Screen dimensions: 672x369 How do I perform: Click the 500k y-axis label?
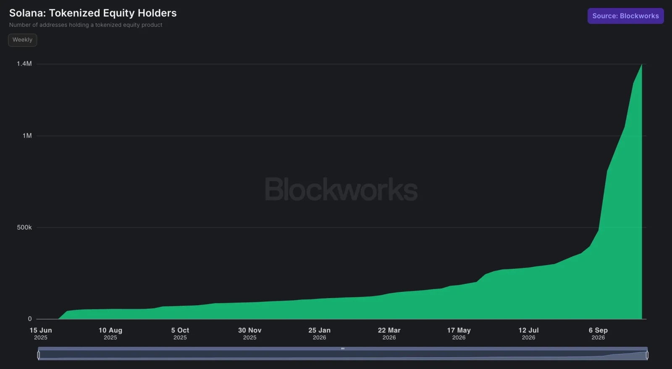click(x=24, y=227)
